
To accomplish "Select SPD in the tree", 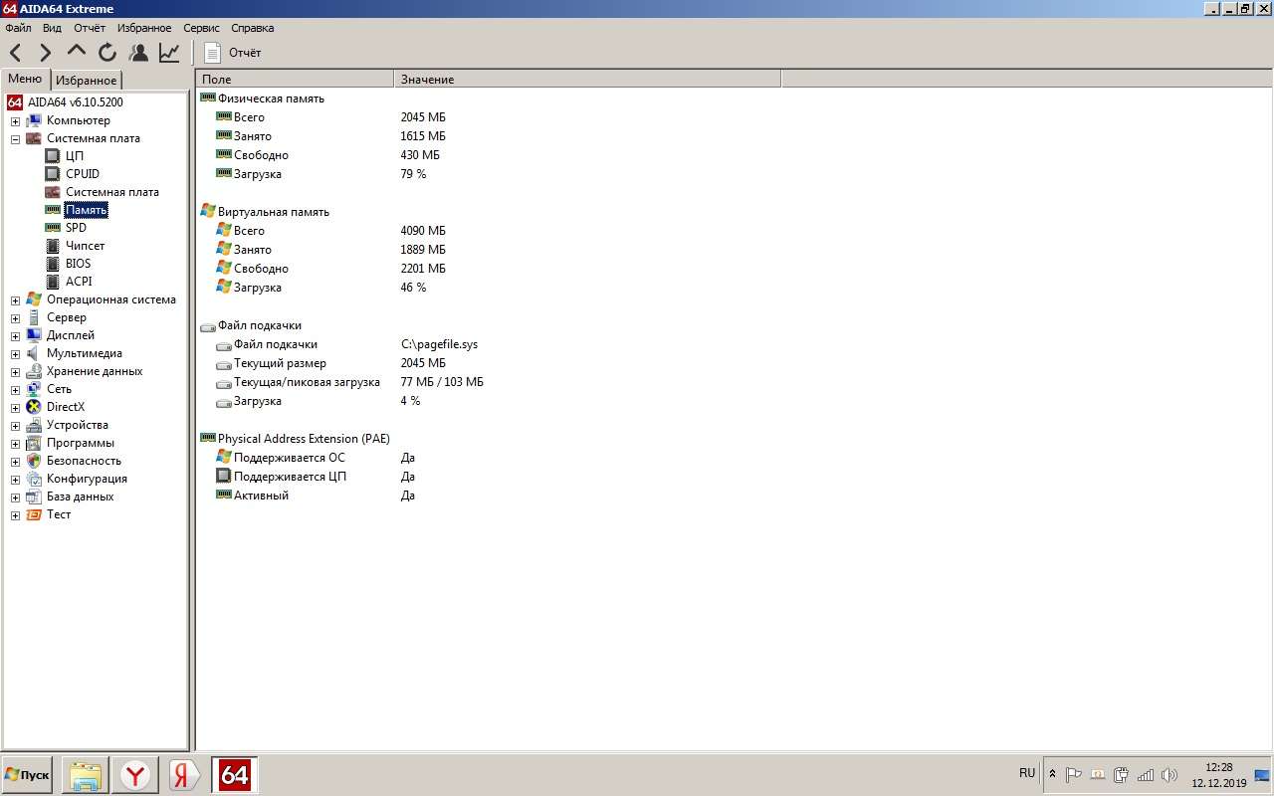I will [x=76, y=228].
